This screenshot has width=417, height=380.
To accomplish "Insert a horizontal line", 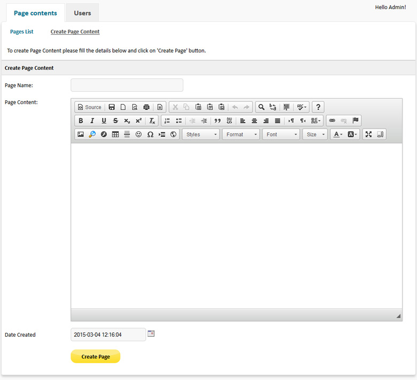I will tap(127, 134).
